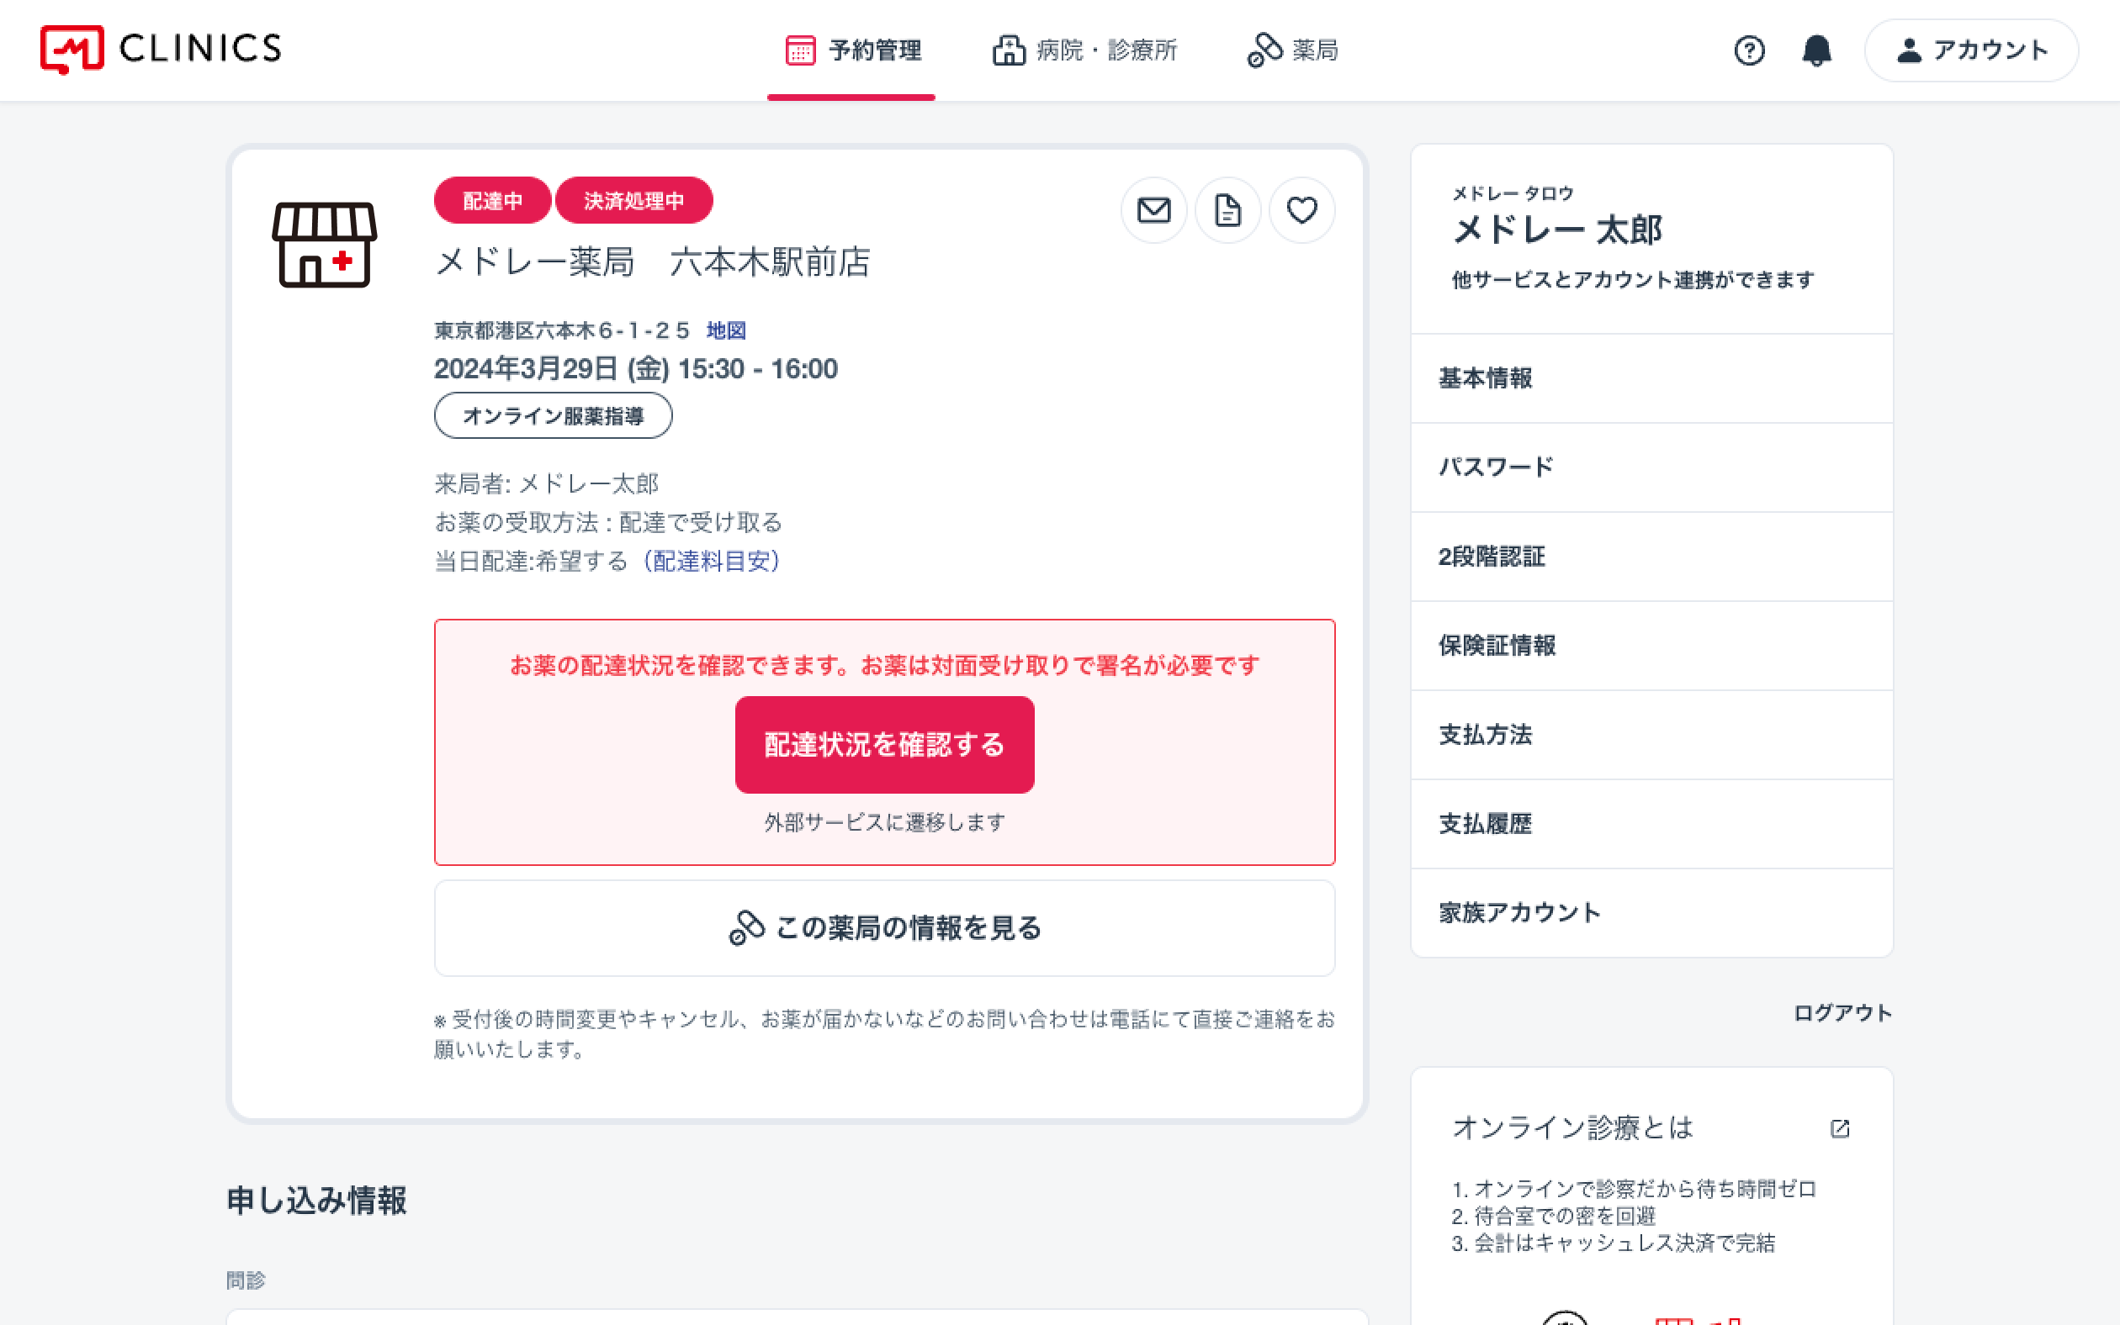Open パスワード settings
Image resolution: width=2120 pixels, height=1325 pixels.
[1651, 467]
